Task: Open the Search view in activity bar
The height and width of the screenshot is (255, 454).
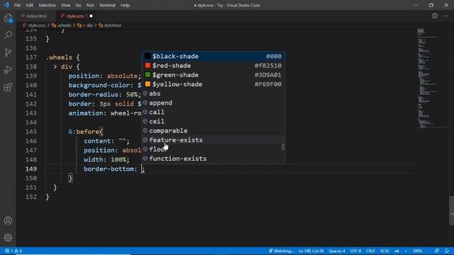Action: (8, 35)
